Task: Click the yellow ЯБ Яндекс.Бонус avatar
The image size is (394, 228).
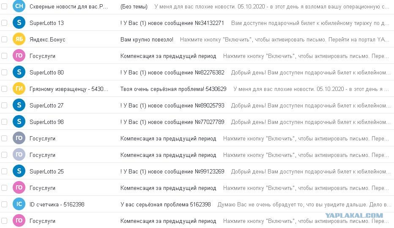Action: click(19, 39)
